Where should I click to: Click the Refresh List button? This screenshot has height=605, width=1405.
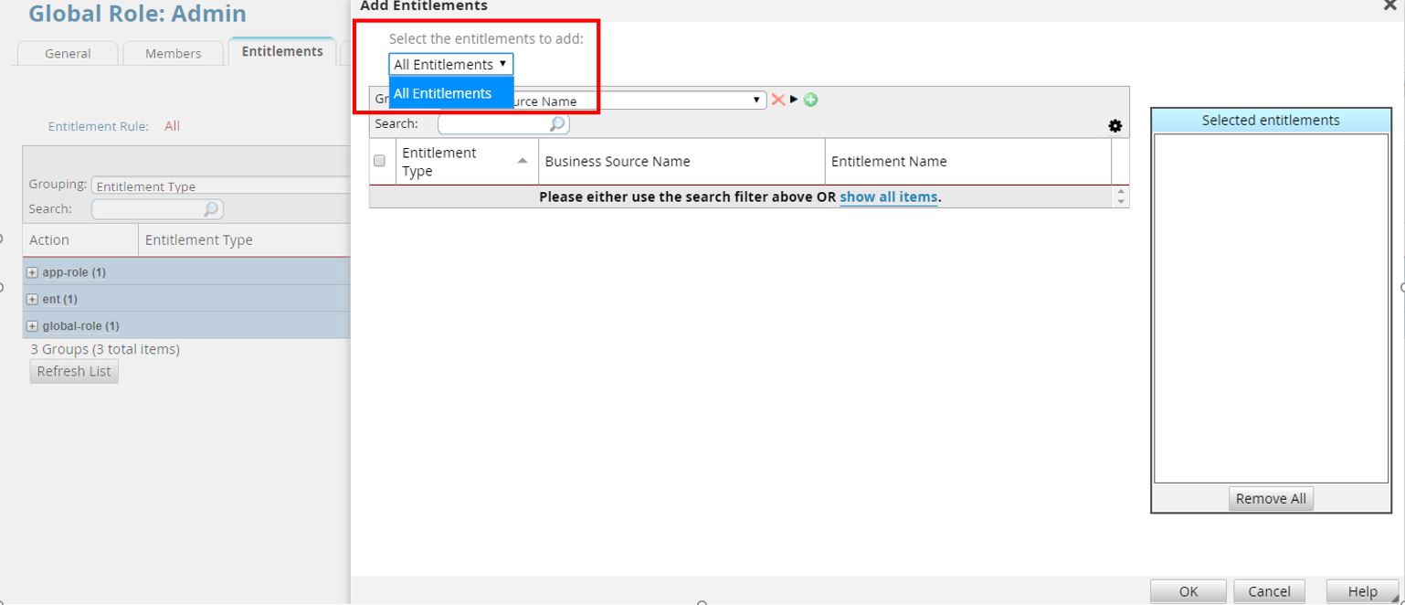point(74,371)
